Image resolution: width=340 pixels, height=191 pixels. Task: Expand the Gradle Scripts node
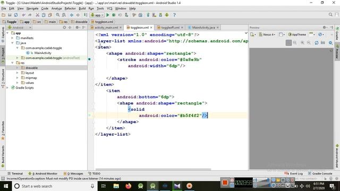7,88
